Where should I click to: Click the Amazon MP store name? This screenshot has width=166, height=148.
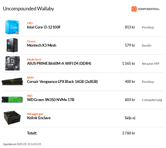click(x=150, y=64)
